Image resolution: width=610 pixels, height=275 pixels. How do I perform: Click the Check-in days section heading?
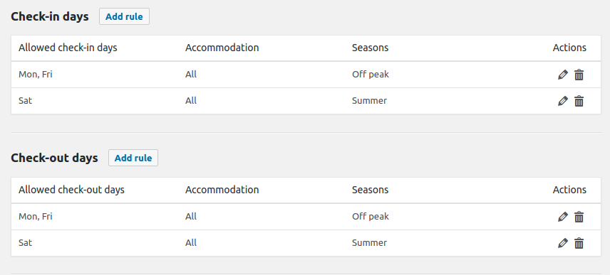(50, 16)
